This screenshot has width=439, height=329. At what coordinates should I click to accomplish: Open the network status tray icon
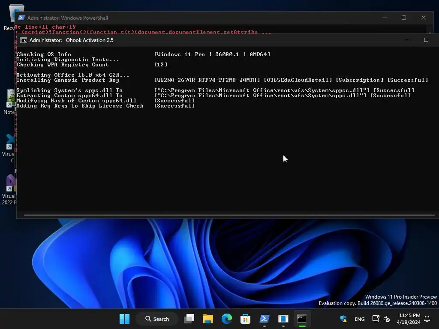pos(376,319)
